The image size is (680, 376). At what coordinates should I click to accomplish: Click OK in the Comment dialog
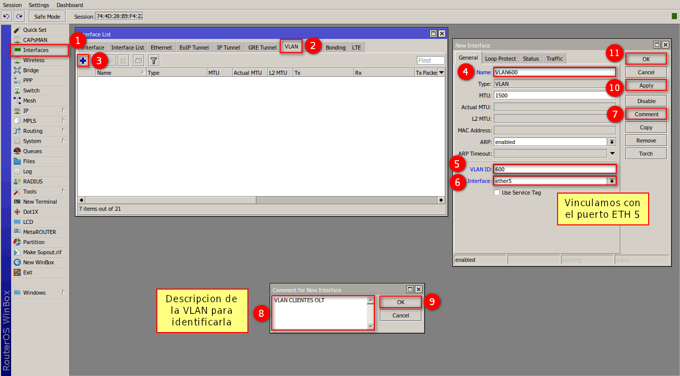coord(400,302)
